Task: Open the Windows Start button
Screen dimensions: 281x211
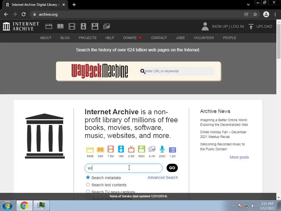Action: (x=7, y=206)
